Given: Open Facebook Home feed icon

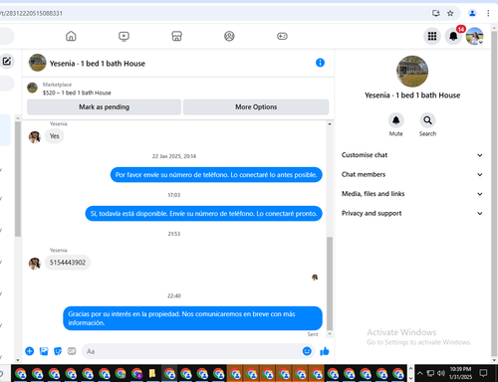Looking at the screenshot, I should pos(71,36).
